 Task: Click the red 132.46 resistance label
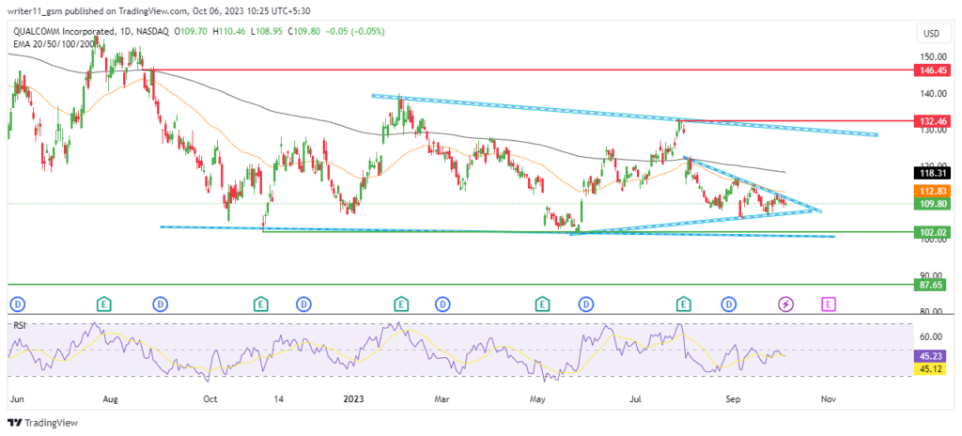934,121
